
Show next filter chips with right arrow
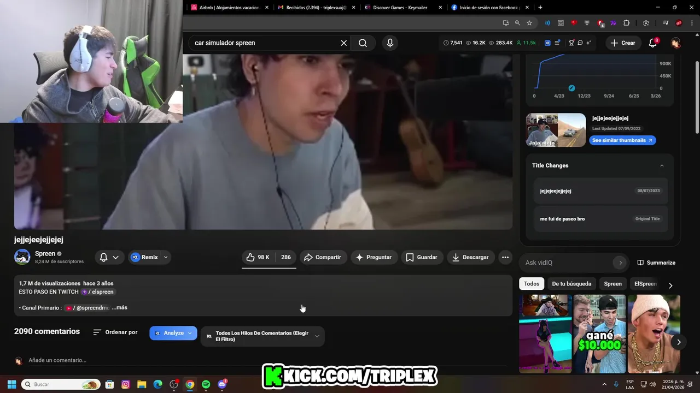click(670, 285)
